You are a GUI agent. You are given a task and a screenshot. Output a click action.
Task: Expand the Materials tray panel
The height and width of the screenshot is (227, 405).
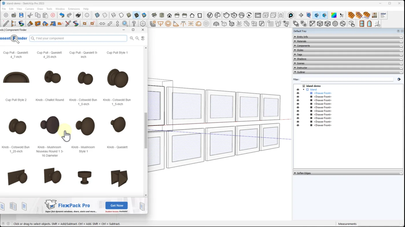[301, 41]
